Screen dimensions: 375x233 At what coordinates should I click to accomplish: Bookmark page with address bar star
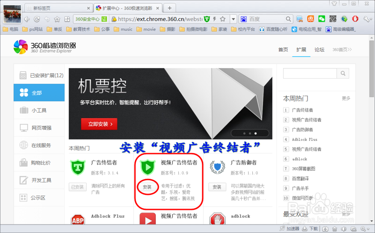[223, 19]
